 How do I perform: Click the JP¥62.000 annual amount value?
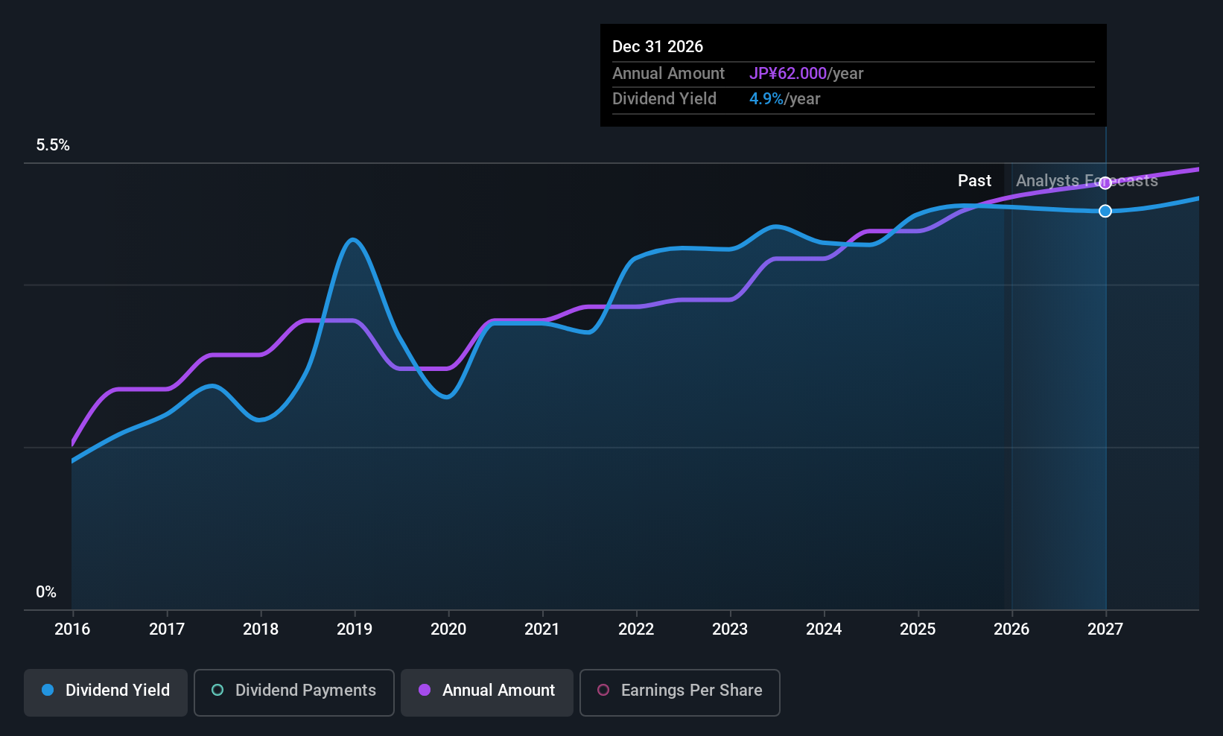(x=788, y=73)
